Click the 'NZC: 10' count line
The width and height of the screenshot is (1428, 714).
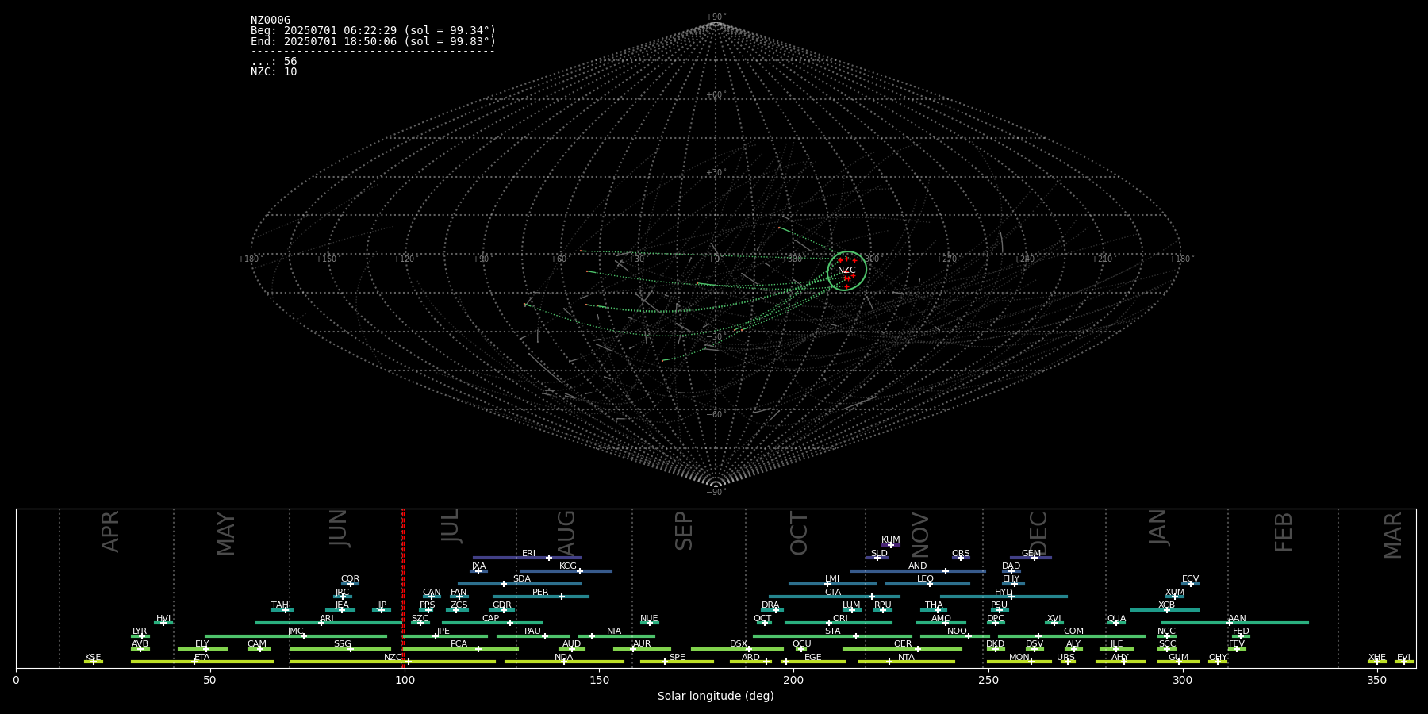pyautogui.click(x=274, y=71)
